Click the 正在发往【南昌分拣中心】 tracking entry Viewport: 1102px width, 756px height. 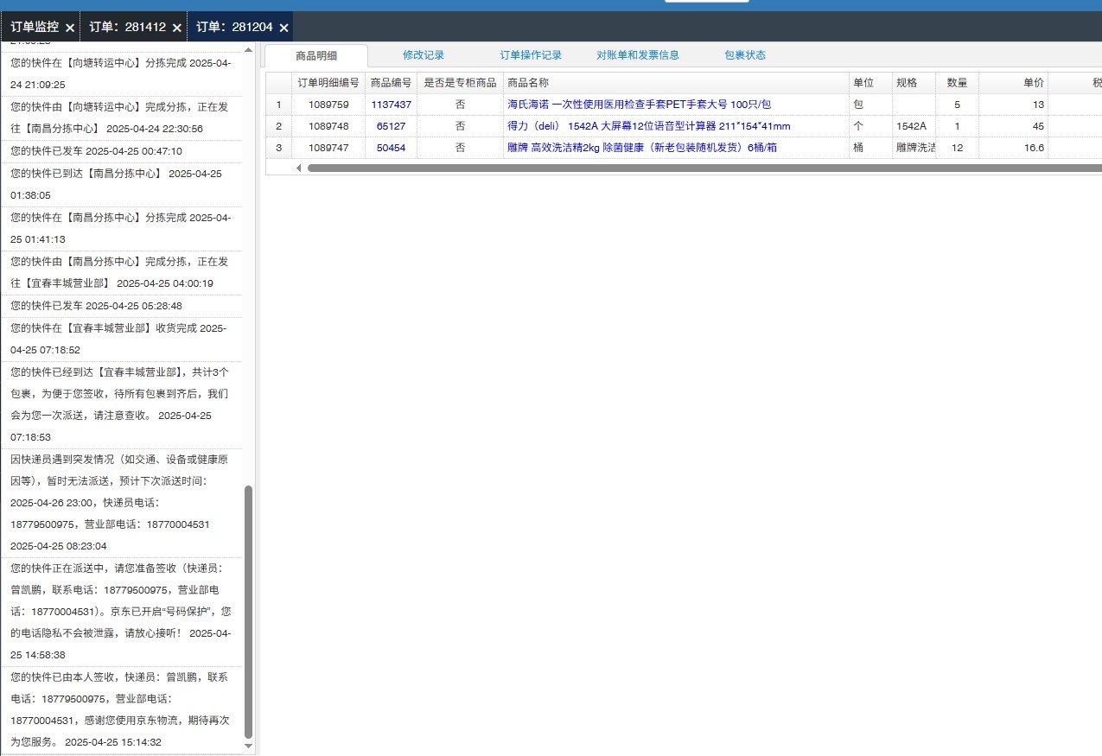click(x=121, y=118)
